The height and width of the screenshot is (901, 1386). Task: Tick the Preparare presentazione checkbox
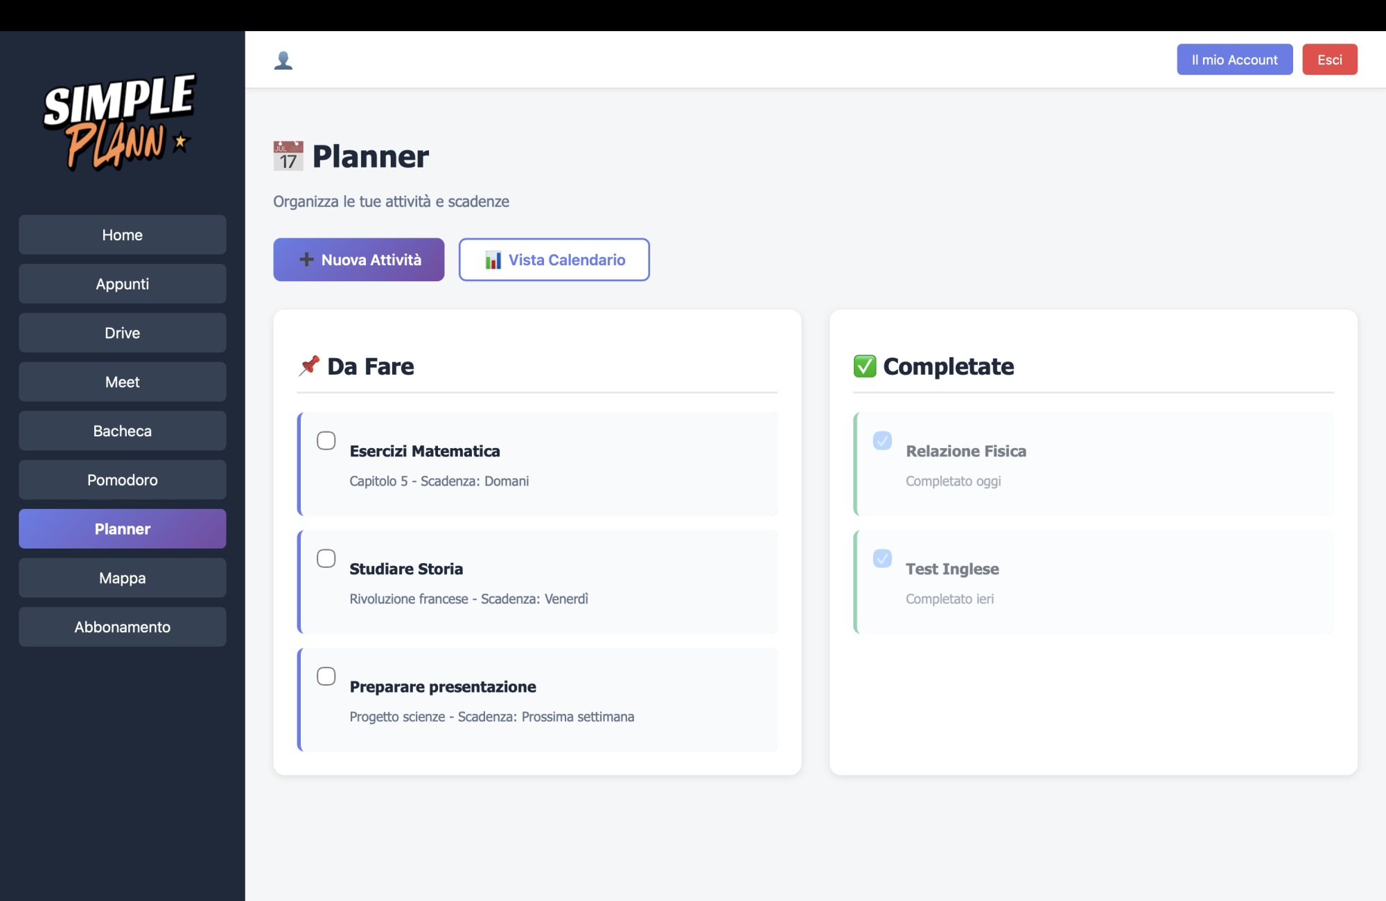326,676
